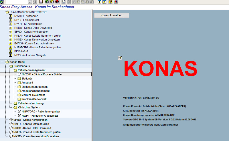229x141 pixels.
Task: Collapse the Klinisches System folder
Action: [15, 108]
